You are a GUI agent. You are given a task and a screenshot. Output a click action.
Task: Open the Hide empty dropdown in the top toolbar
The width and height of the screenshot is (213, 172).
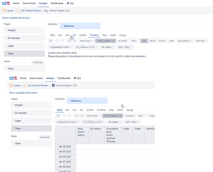tap(86, 41)
